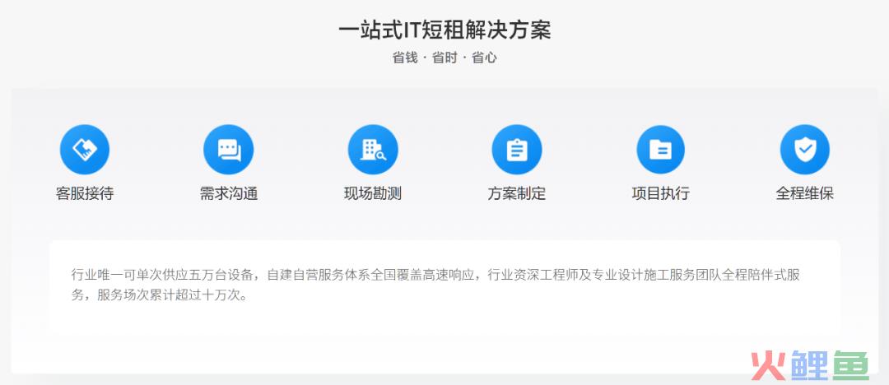
Task: Select the 现场勘测 label
Action: pyautogui.click(x=373, y=193)
